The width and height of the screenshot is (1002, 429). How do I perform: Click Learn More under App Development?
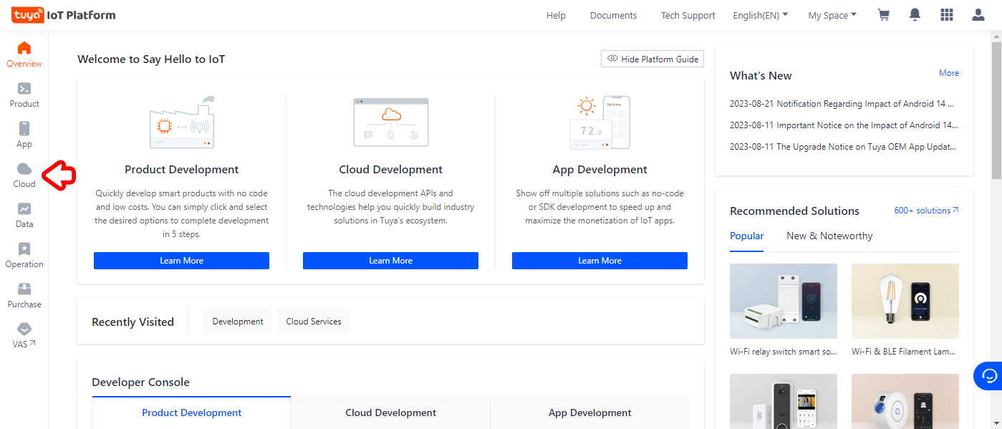(x=599, y=261)
